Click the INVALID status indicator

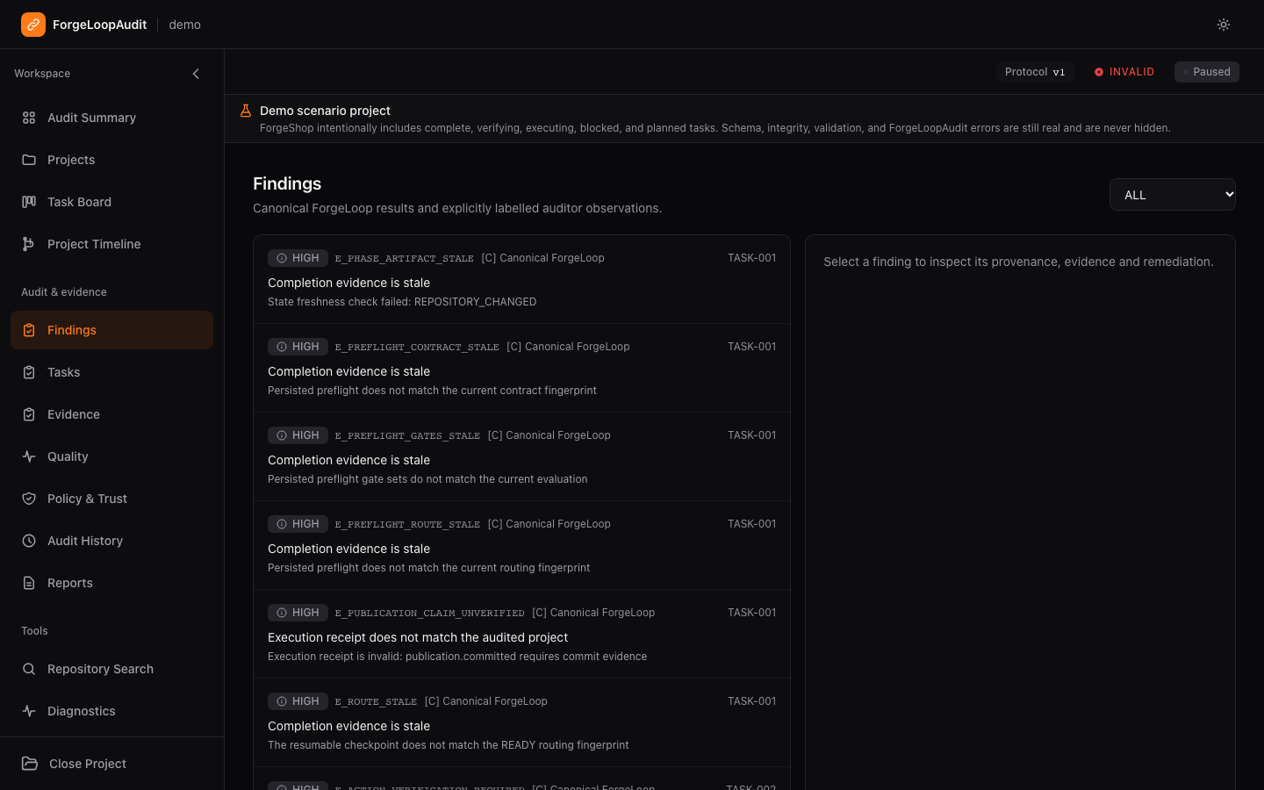click(x=1124, y=72)
